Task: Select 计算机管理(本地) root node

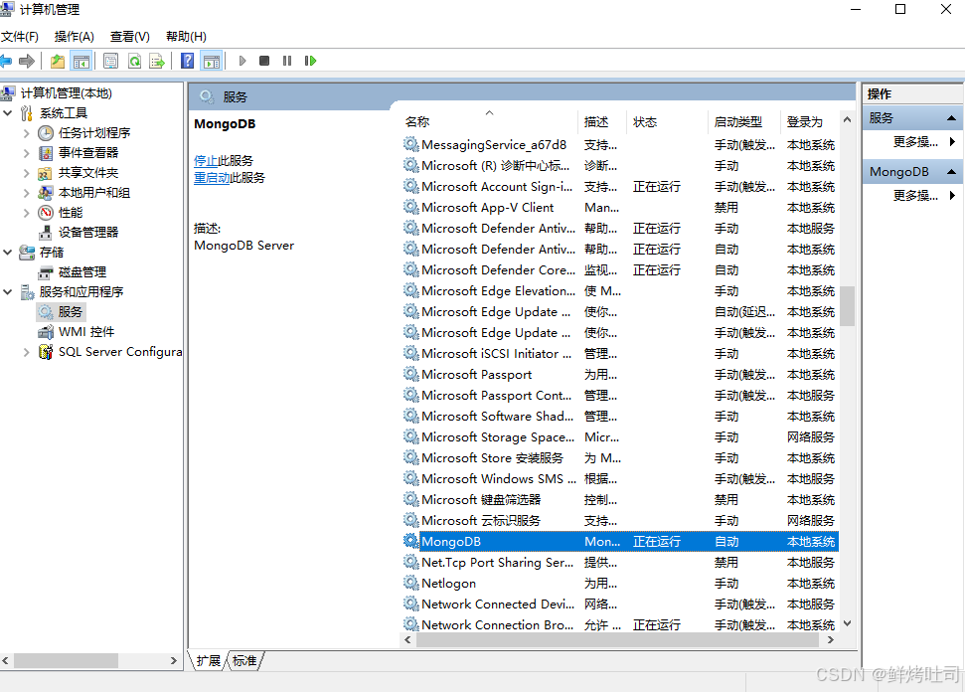Action: [x=66, y=93]
